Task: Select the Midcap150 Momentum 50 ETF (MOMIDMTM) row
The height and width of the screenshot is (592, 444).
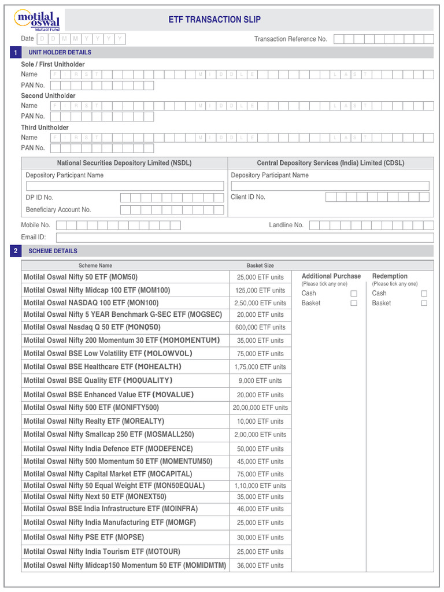Action: 156,565
